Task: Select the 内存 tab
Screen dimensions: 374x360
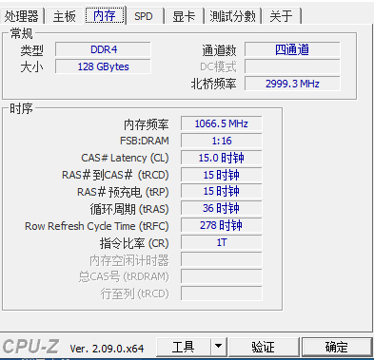Action: [x=105, y=15]
